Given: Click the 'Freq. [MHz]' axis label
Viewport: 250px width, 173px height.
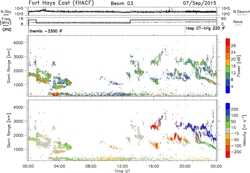Looking at the screenshot, I should 6,21.
